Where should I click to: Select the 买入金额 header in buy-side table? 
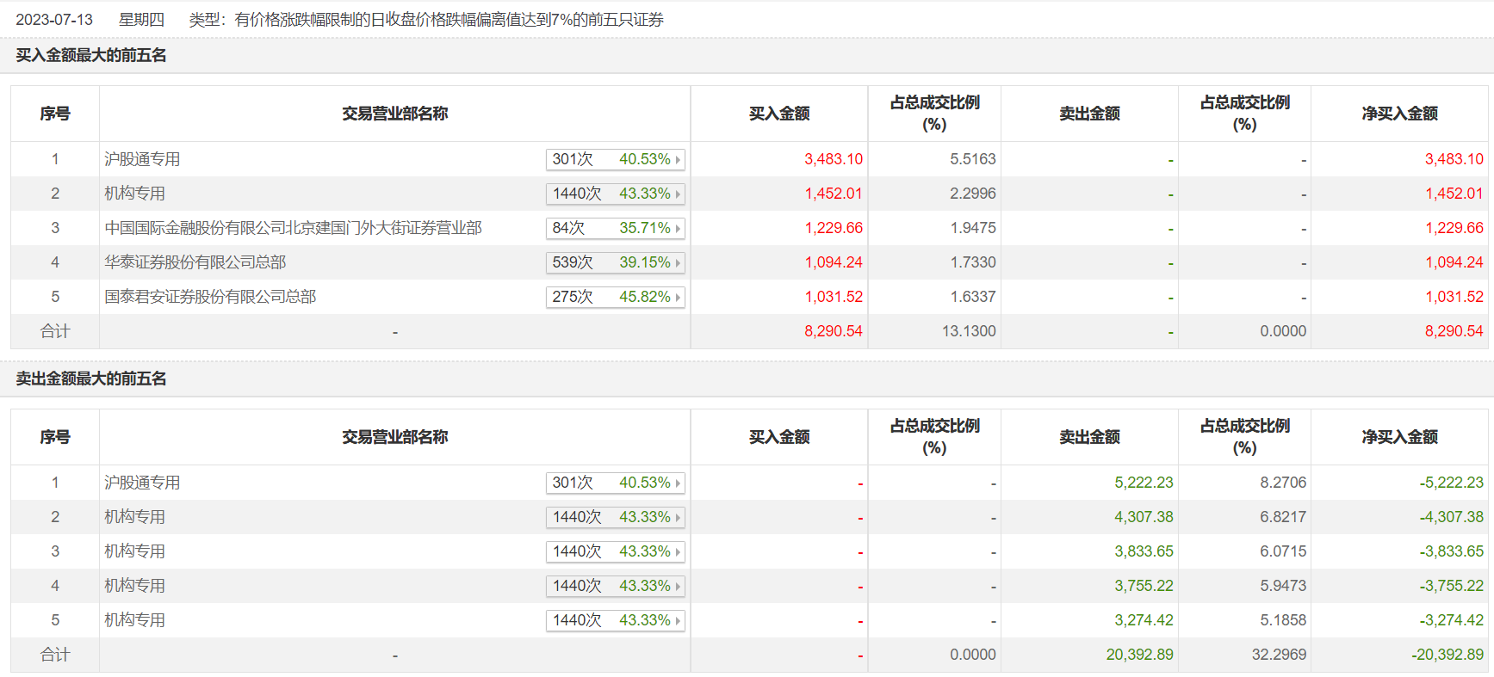(779, 114)
